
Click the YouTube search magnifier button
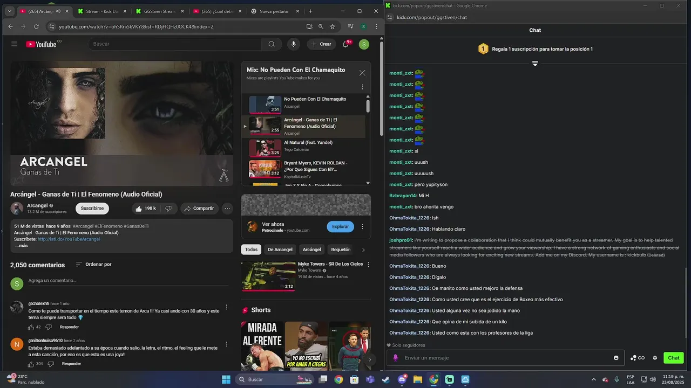[272, 44]
